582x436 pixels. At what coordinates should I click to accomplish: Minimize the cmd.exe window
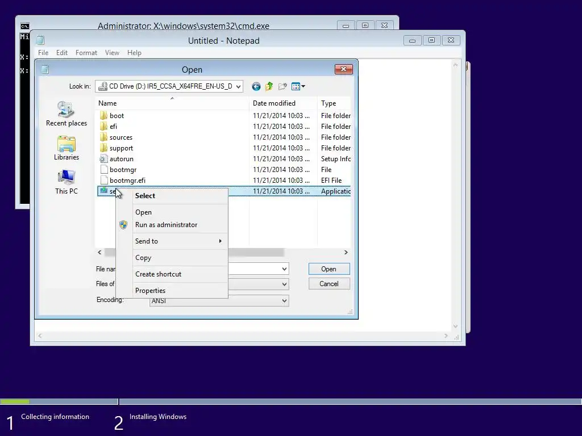346,26
